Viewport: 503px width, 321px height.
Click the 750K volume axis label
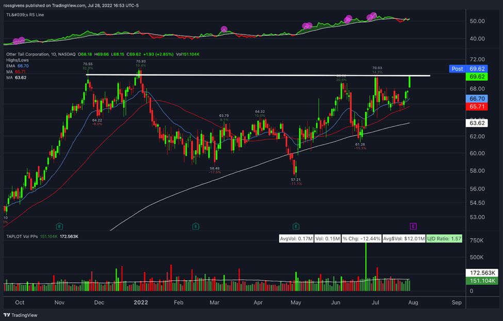[x=477, y=240]
